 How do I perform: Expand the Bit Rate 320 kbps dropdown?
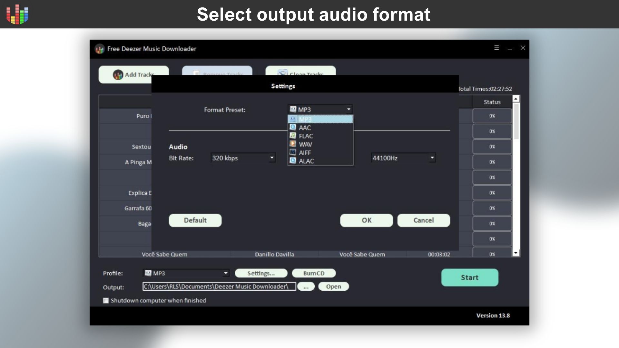(x=272, y=158)
